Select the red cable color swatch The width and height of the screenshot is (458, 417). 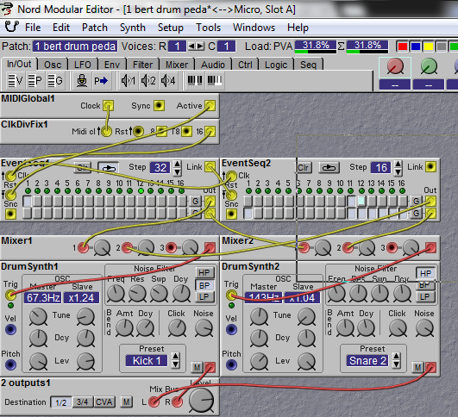coord(402,47)
